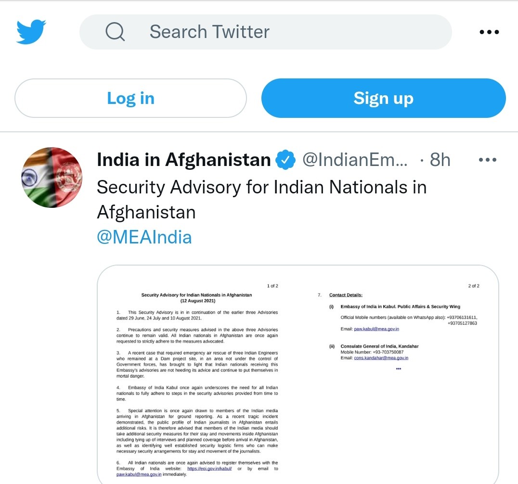Click the eoi.gov.in/kabul URL in the advisory

209,469
